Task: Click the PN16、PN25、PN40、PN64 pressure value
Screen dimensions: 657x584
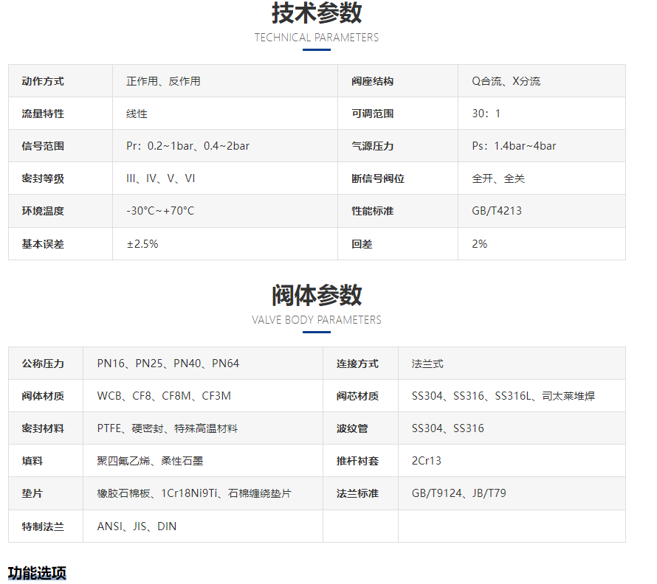Action: [x=168, y=364]
